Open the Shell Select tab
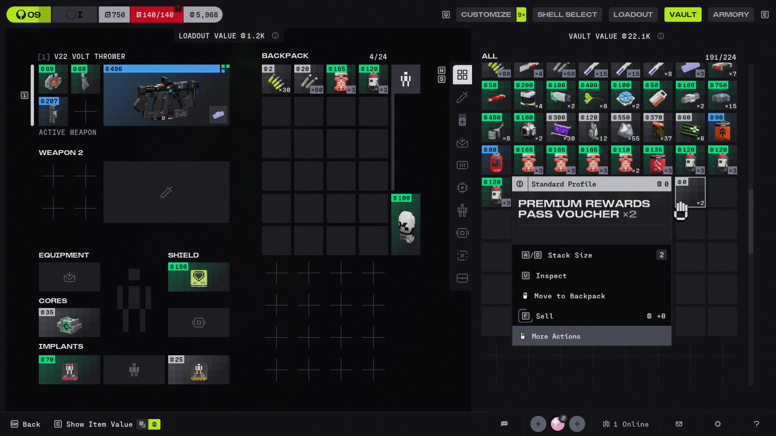 567,15
